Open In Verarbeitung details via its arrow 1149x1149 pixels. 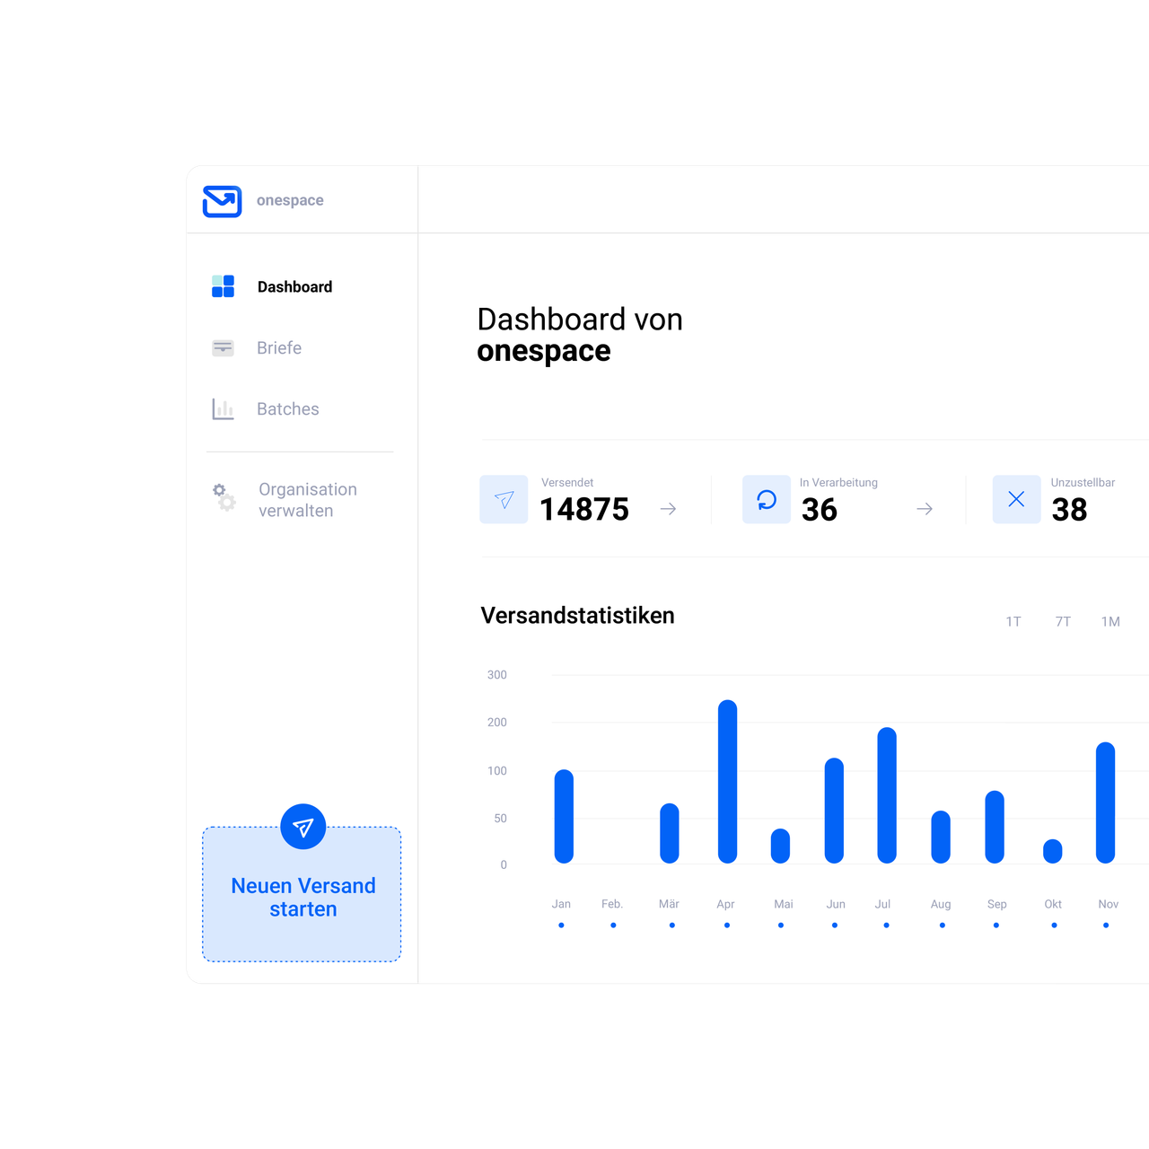(925, 508)
